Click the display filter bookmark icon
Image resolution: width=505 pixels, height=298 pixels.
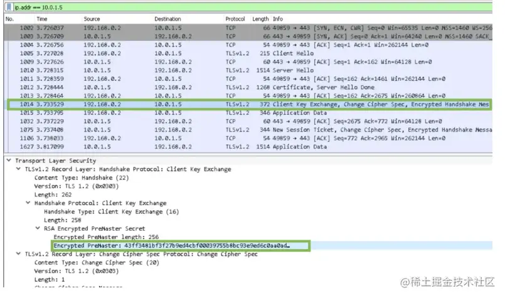[x=9, y=7]
